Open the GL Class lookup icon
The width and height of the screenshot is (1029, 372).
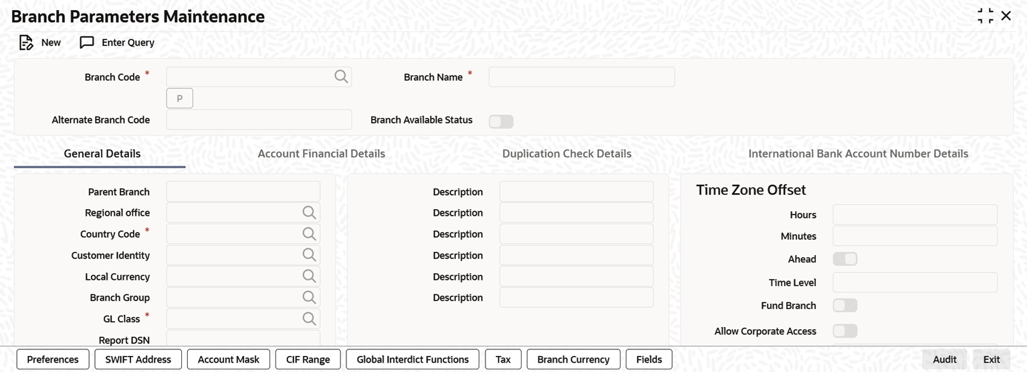pyautogui.click(x=309, y=319)
